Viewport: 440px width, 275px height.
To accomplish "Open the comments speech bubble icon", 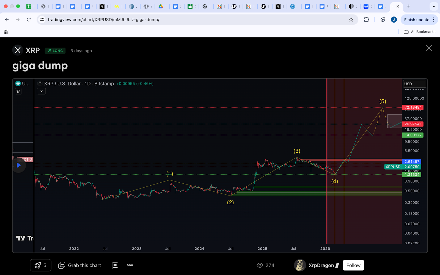I will tap(115, 265).
